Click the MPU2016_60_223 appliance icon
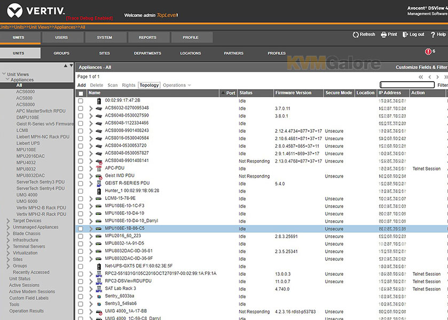This screenshot has height=320, width=448. [99, 236]
